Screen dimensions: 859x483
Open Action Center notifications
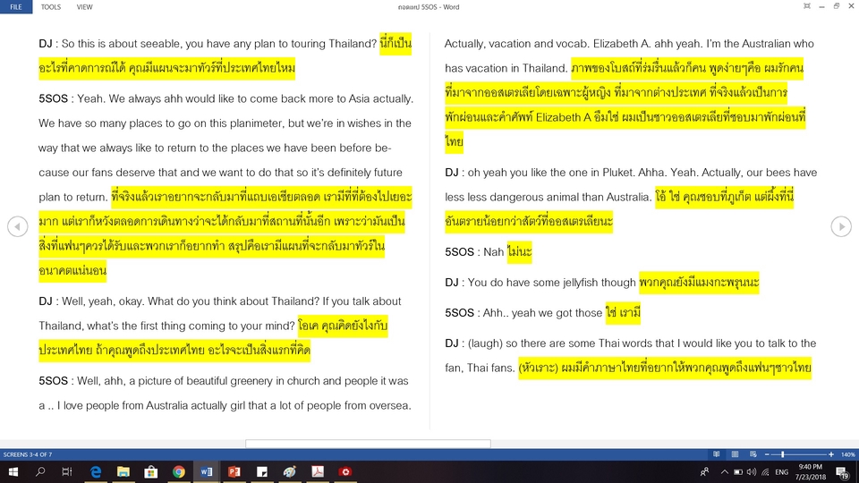click(x=843, y=471)
